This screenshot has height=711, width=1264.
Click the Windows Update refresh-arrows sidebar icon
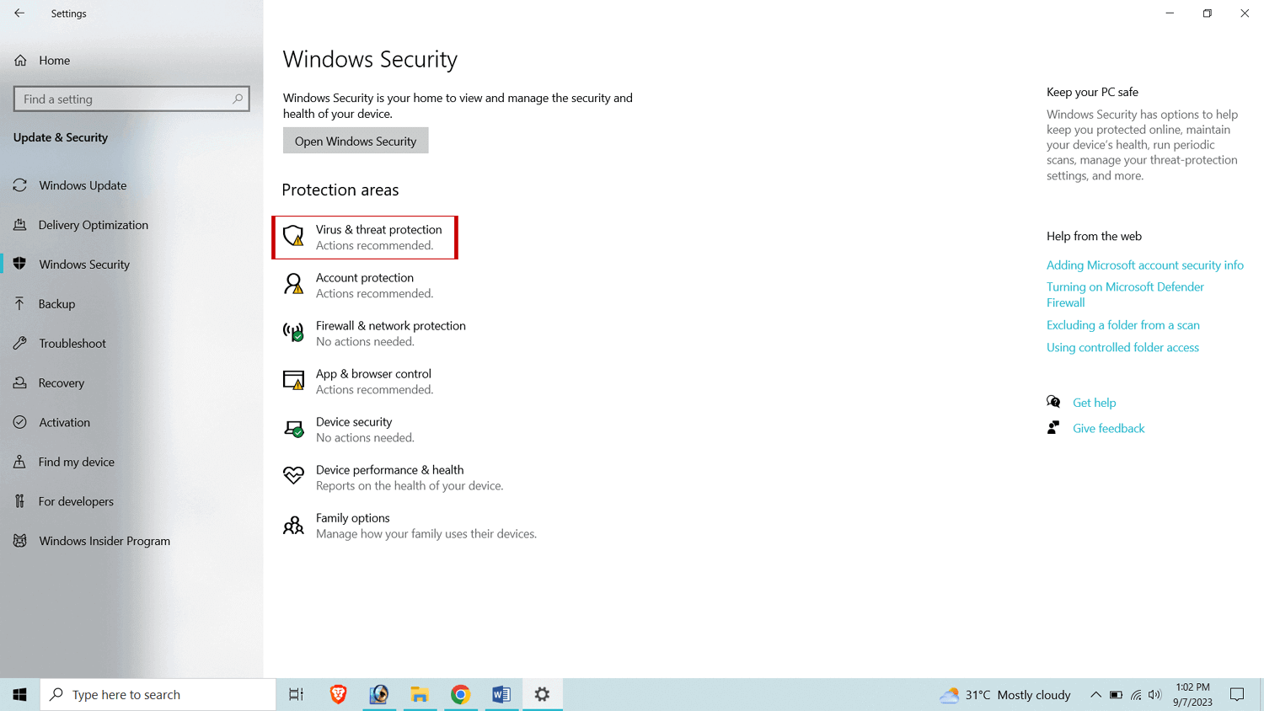tap(20, 185)
